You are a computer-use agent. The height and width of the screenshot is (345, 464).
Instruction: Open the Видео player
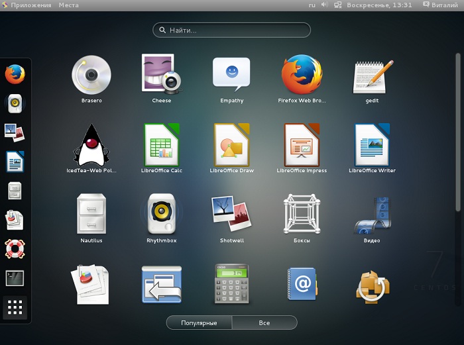(x=372, y=216)
